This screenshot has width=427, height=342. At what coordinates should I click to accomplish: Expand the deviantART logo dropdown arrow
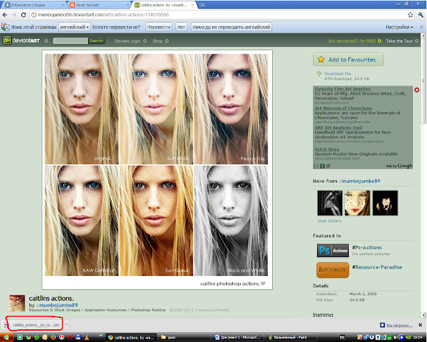click(46, 41)
